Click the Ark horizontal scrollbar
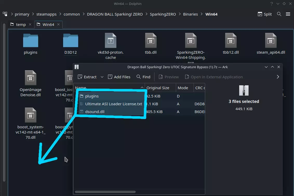This screenshot has width=294, height=196. (x=105, y=192)
